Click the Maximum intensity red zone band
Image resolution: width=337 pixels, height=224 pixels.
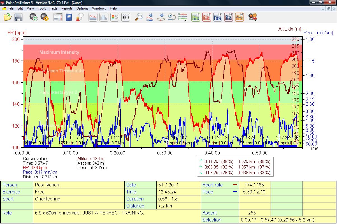tap(161, 52)
